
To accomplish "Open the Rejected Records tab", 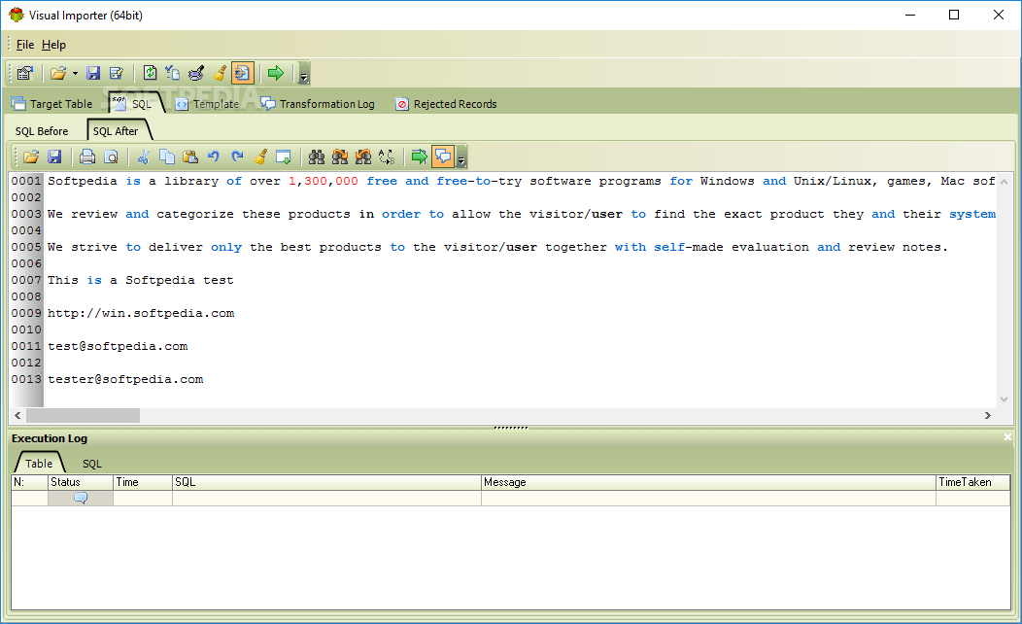I will (x=447, y=104).
